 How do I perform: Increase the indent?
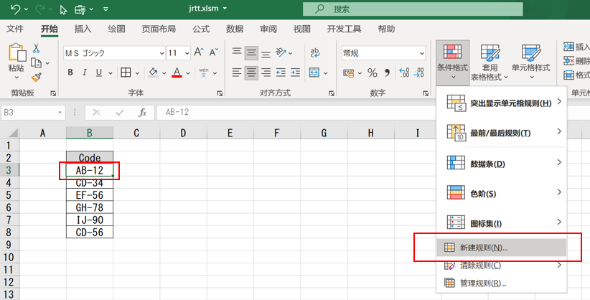point(296,72)
